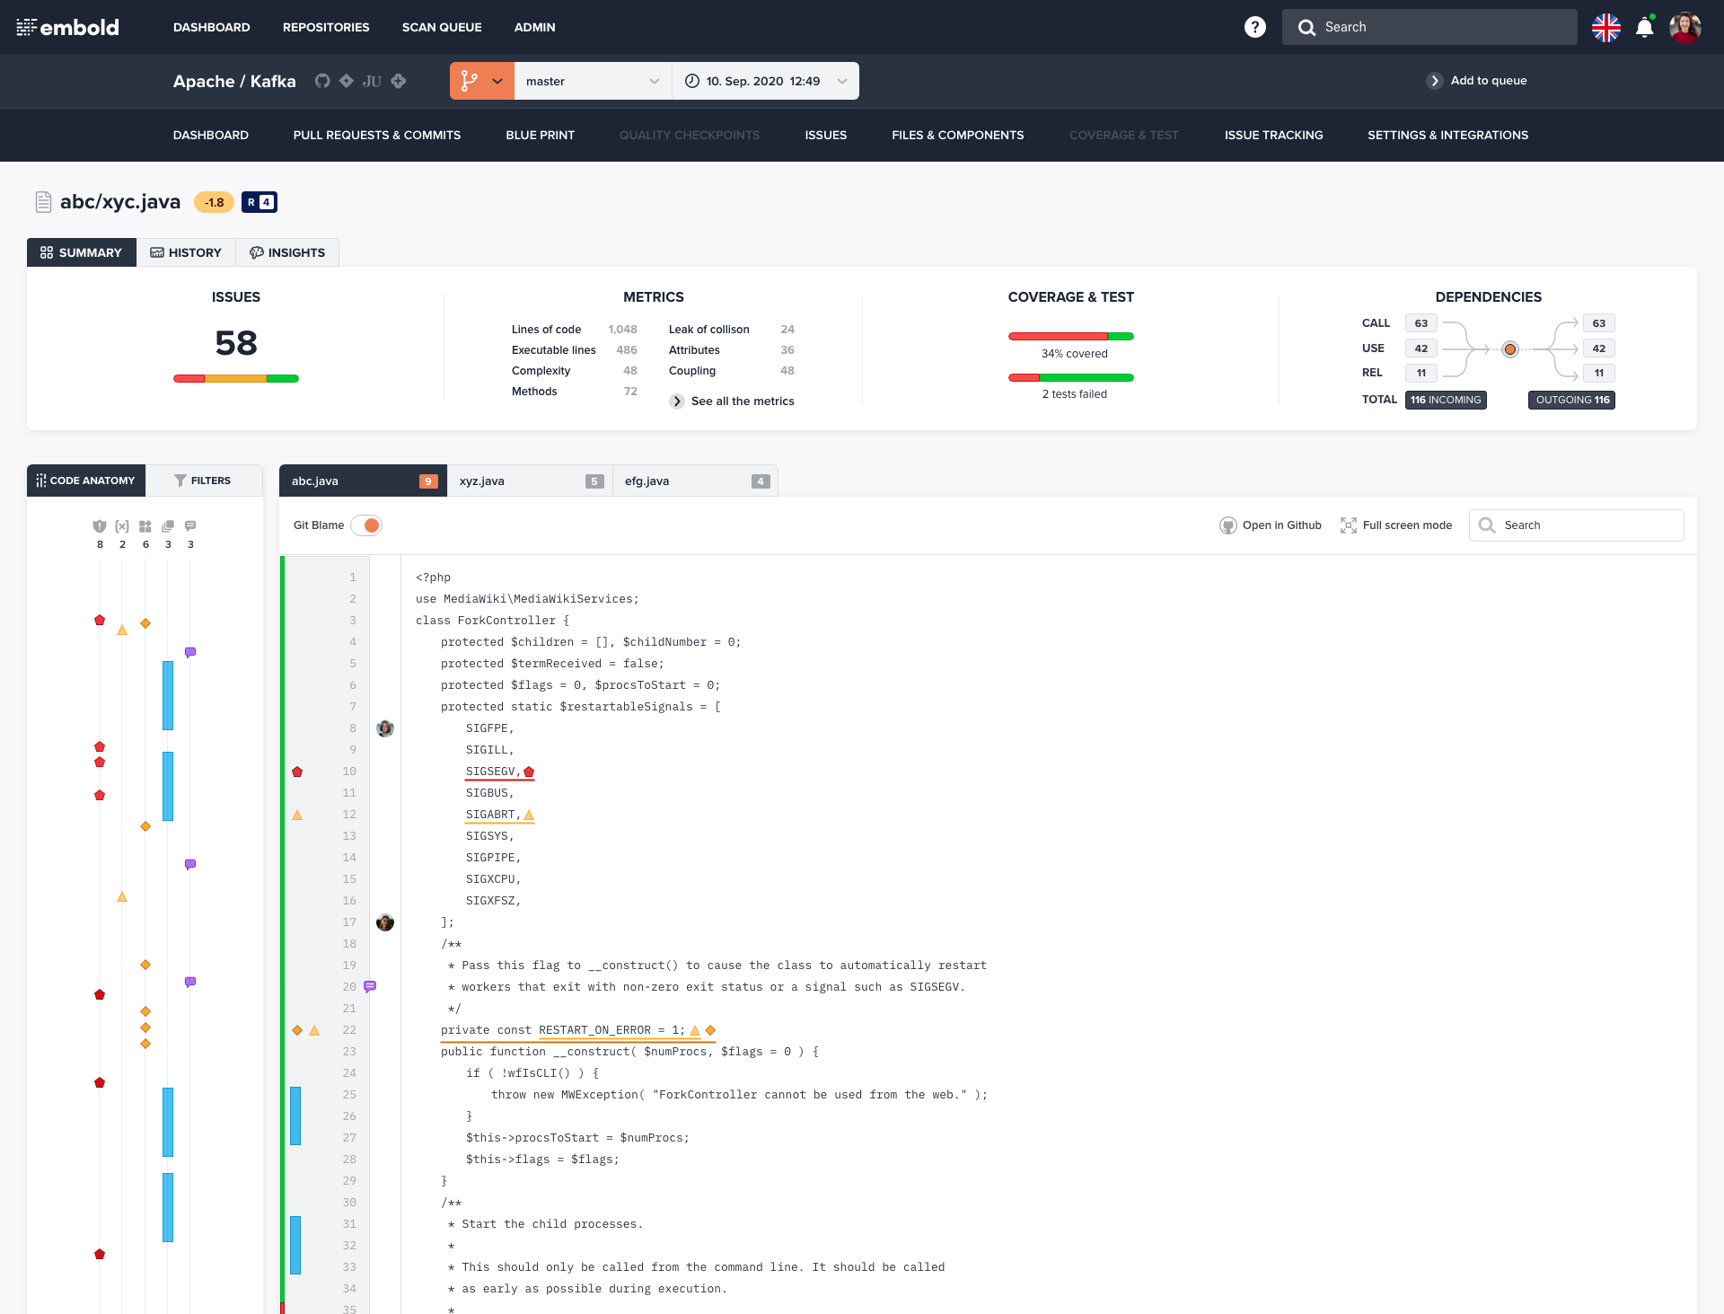Image resolution: width=1724 pixels, height=1314 pixels.
Task: Click the R 4 rating badge
Action: click(x=259, y=202)
